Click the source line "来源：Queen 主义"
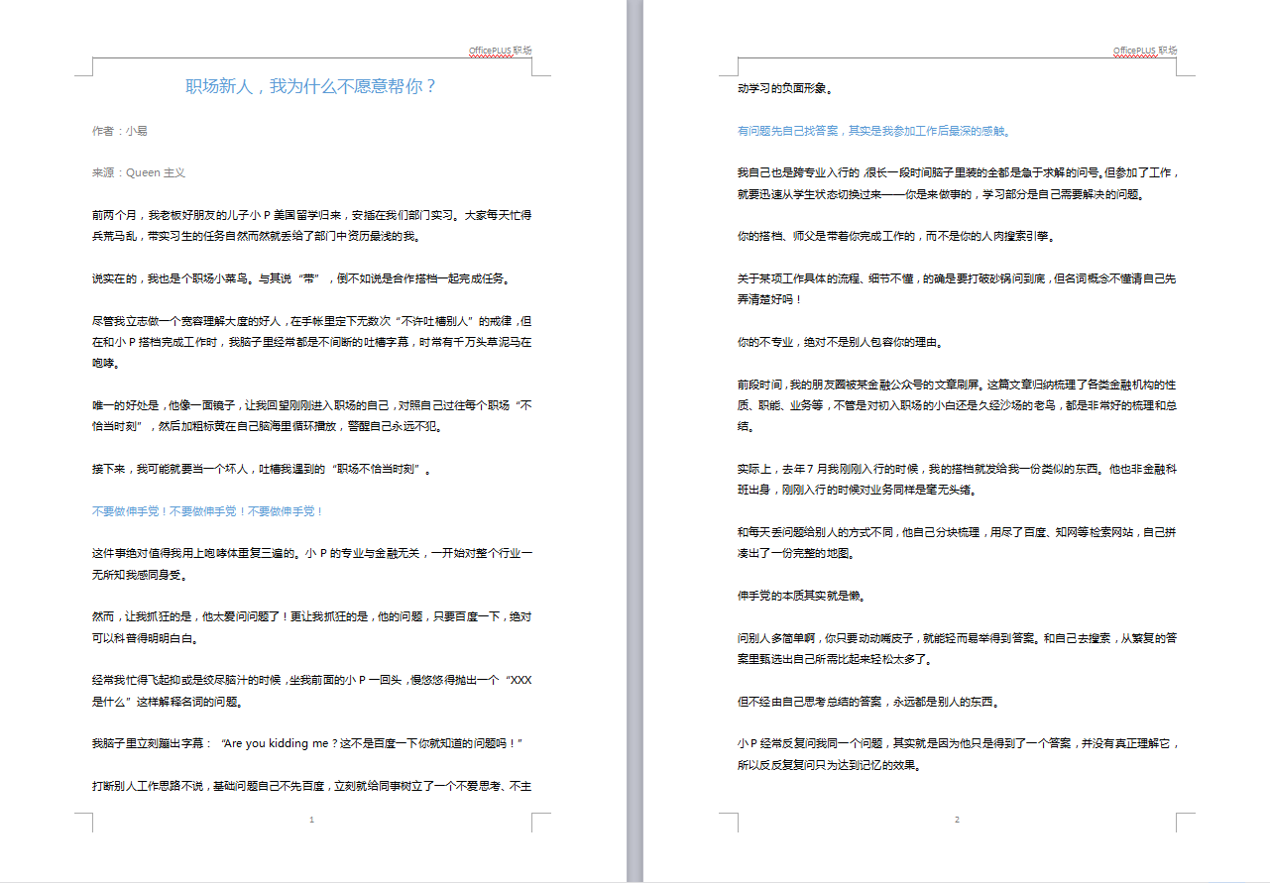1270x883 pixels. tap(139, 172)
